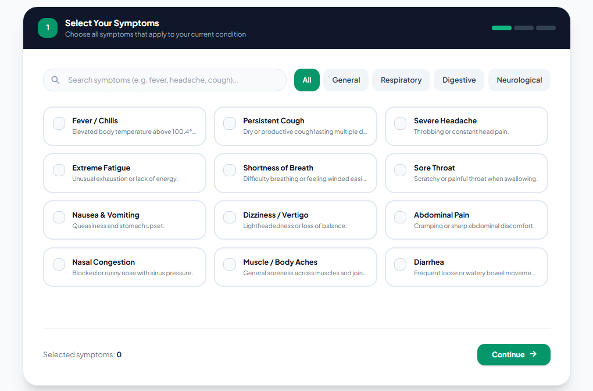Click the 'Severe Headache' title text
Image resolution: width=593 pixels, height=391 pixels.
coord(445,121)
